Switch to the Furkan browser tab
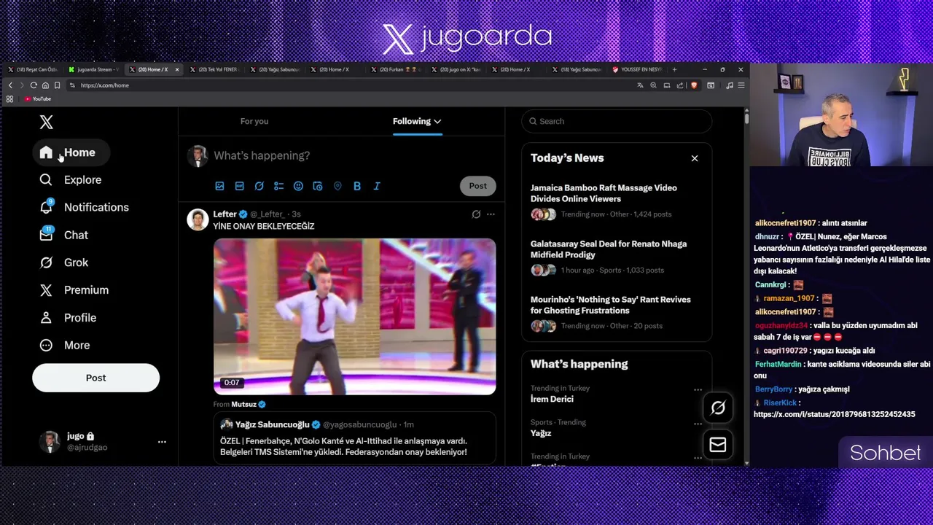Viewport: 933px width, 525px height. pyautogui.click(x=397, y=70)
